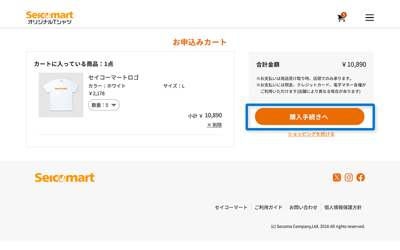This screenshot has width=400, height=250.
Task: Open ご利用ガイド footer link
Action: (x=268, y=207)
